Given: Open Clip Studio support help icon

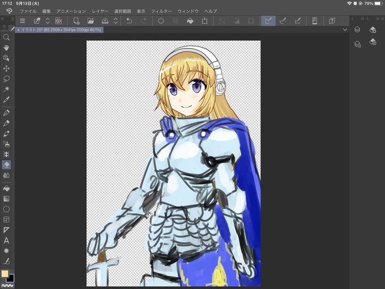Looking at the screenshot, I should coord(332,21).
